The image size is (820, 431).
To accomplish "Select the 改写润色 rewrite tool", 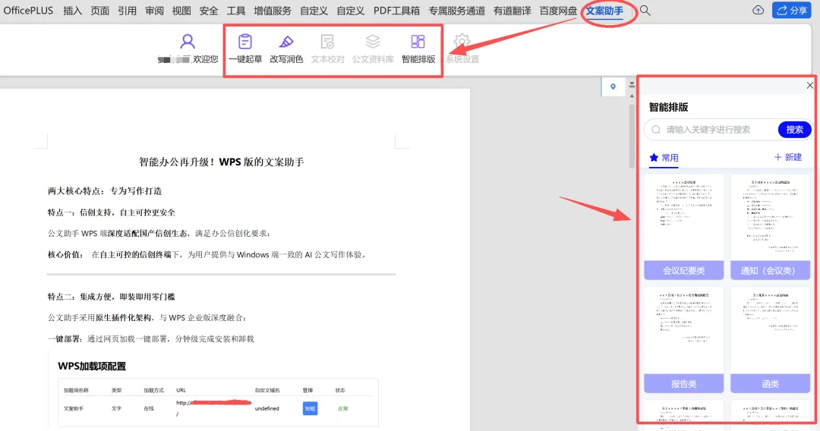I will click(x=286, y=49).
